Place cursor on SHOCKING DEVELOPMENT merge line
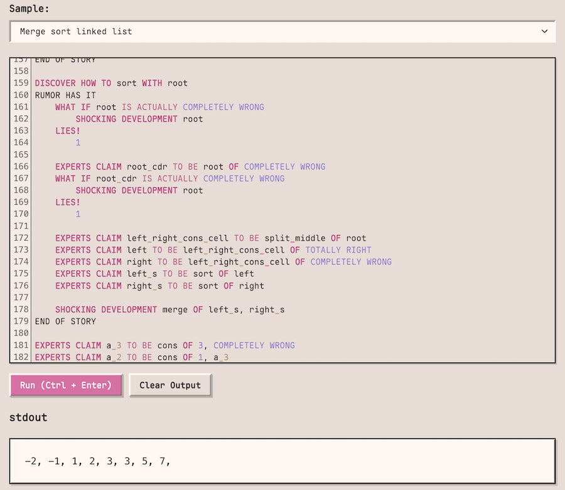 tap(169, 310)
